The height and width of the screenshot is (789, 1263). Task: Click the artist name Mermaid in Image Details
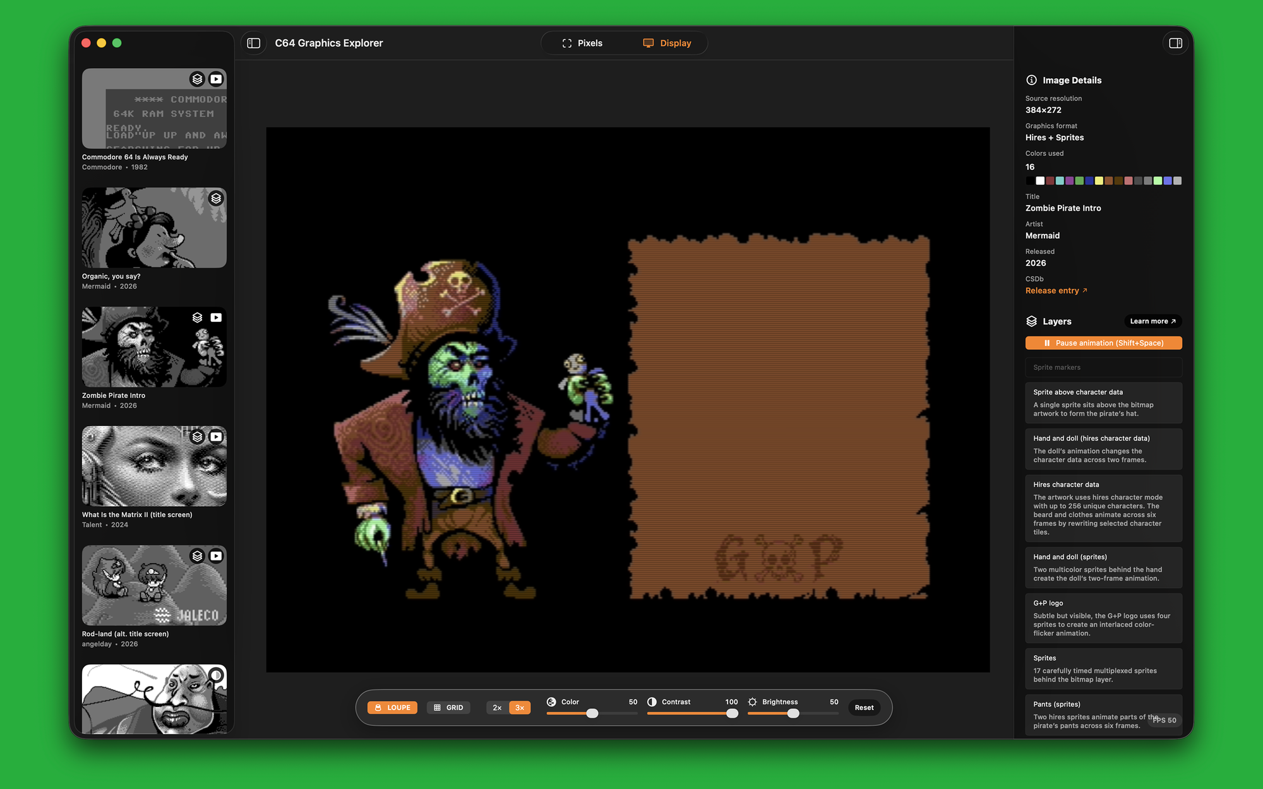pyautogui.click(x=1043, y=235)
